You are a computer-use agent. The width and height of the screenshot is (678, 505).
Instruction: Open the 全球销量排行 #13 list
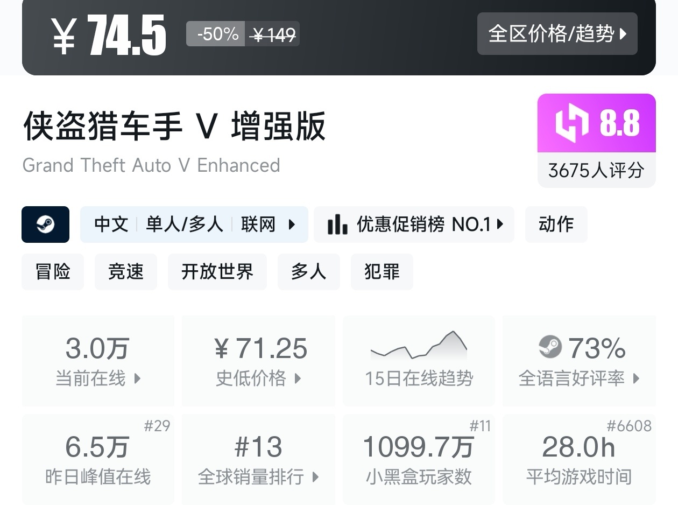258,459
